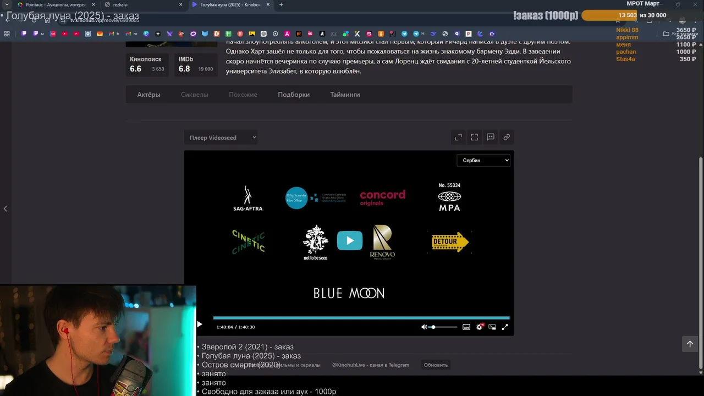The image size is (704, 396).
Task: Open the Сербин audio track dropdown
Action: pyautogui.click(x=483, y=160)
